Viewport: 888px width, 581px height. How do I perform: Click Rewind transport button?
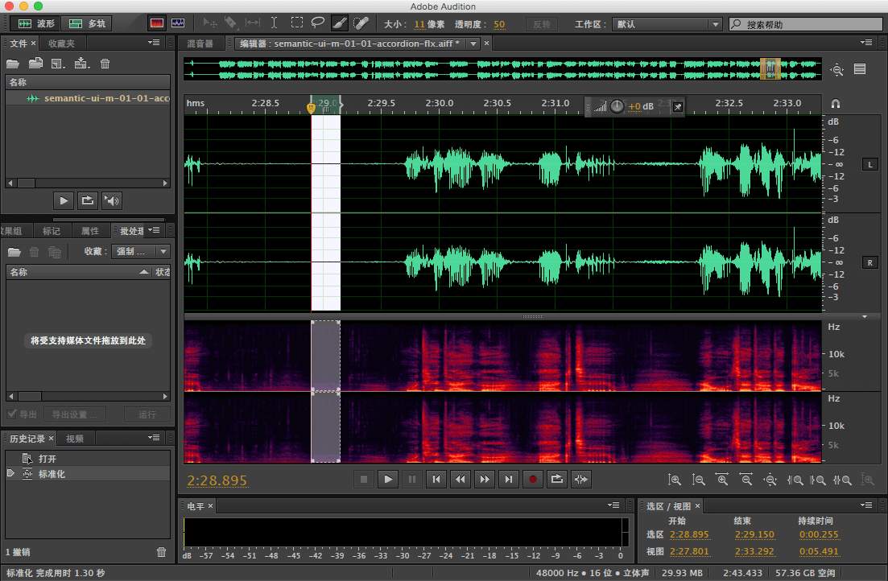(461, 479)
